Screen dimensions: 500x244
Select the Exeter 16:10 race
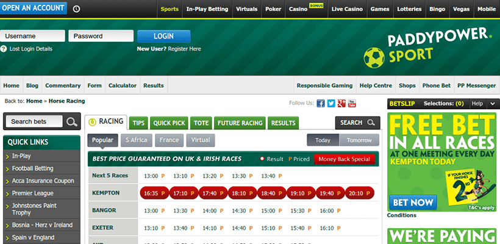pos(330,228)
